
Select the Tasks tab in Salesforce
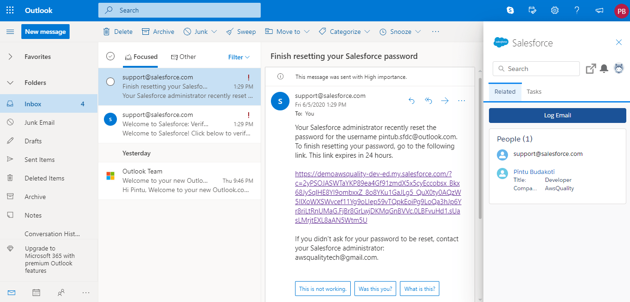click(534, 92)
